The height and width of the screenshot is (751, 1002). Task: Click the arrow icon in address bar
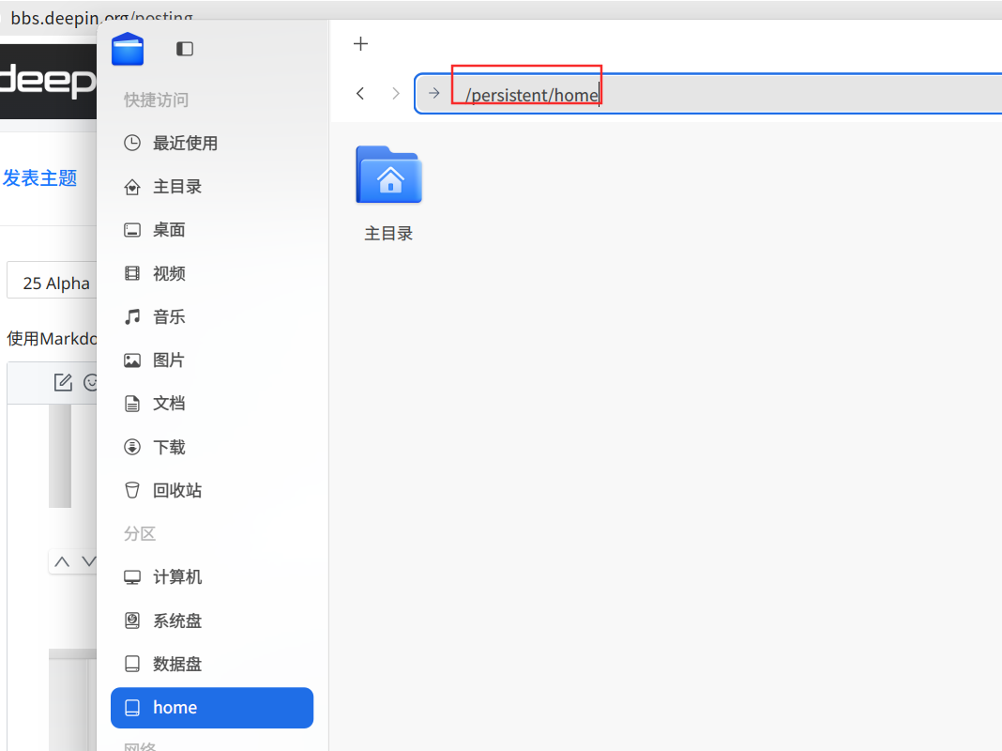[x=433, y=93]
